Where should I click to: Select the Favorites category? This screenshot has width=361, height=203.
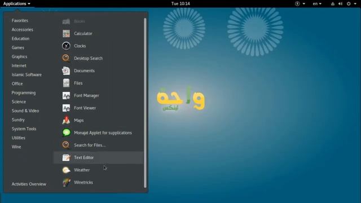pos(20,20)
